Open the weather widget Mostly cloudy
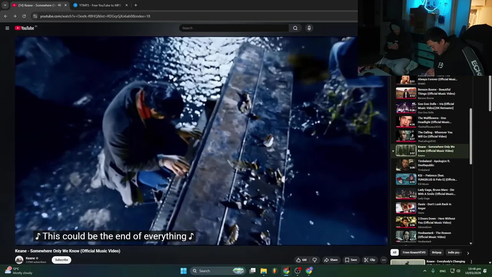492x277 pixels. (x=18, y=271)
